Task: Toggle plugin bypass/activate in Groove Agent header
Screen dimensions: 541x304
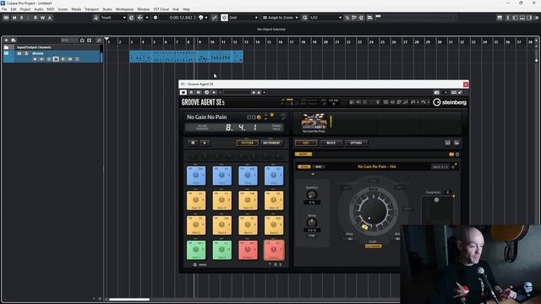Action: click(183, 92)
